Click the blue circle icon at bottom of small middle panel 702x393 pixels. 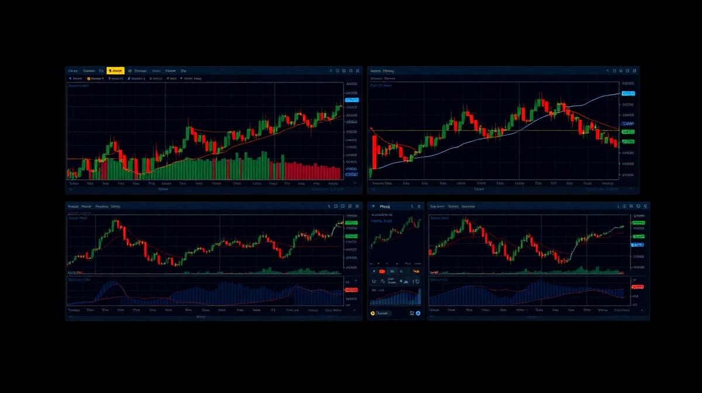click(x=418, y=313)
